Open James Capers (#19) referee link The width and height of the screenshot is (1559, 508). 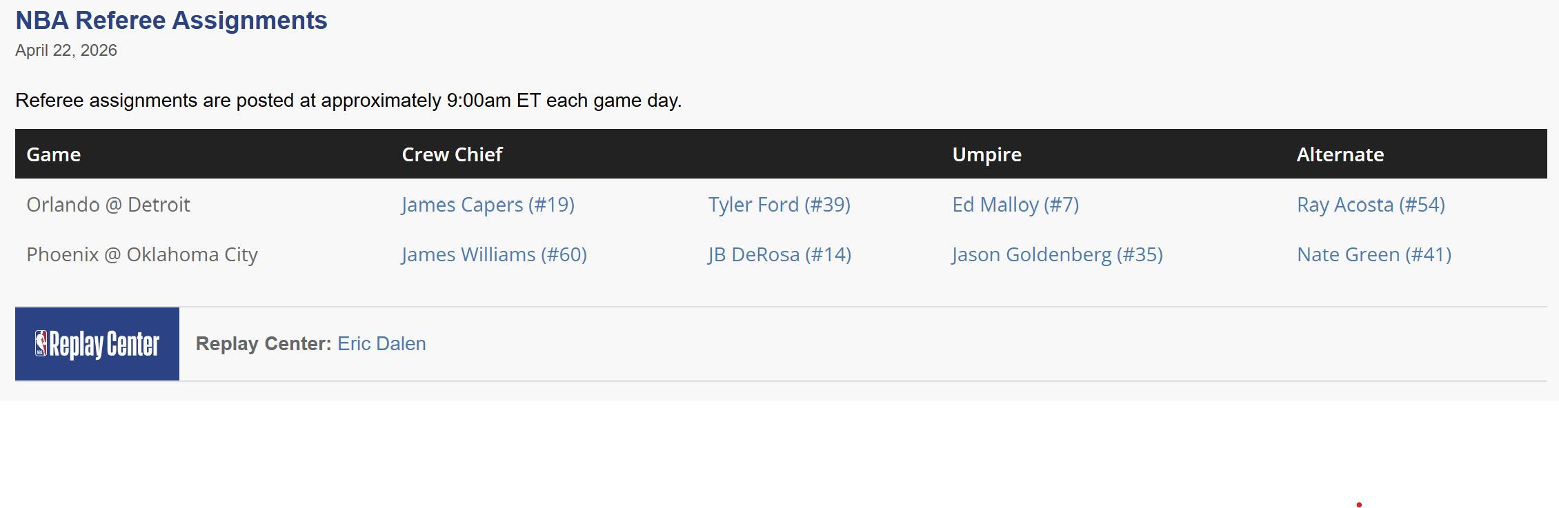point(488,205)
